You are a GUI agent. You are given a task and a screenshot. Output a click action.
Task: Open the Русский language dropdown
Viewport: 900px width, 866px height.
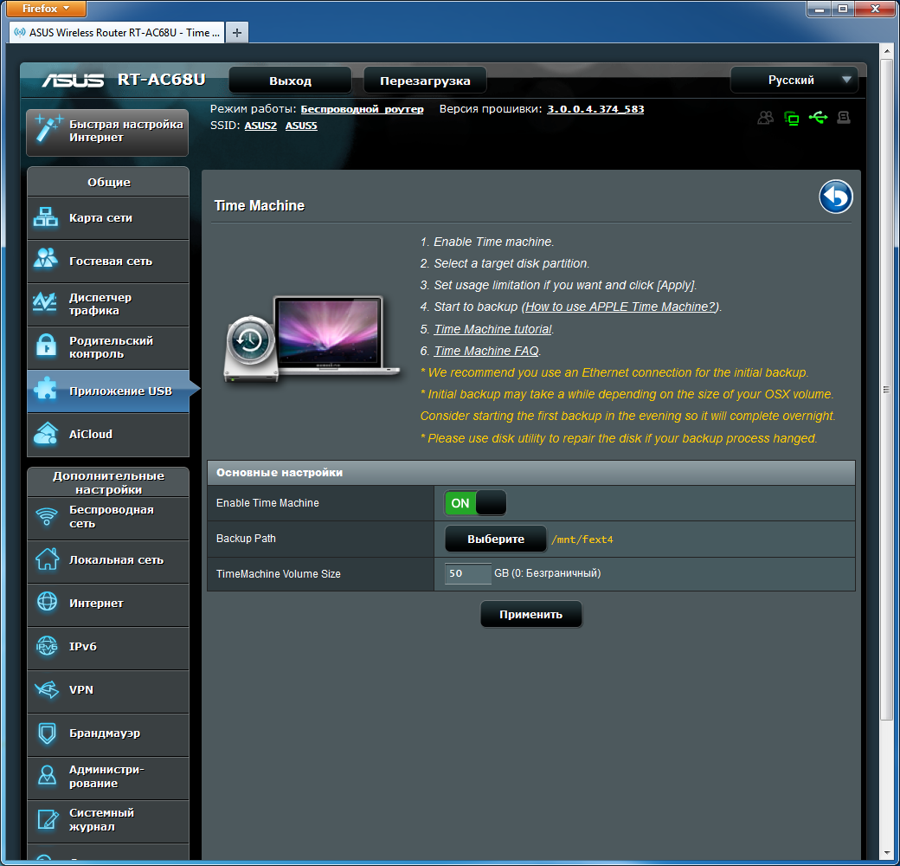click(794, 80)
